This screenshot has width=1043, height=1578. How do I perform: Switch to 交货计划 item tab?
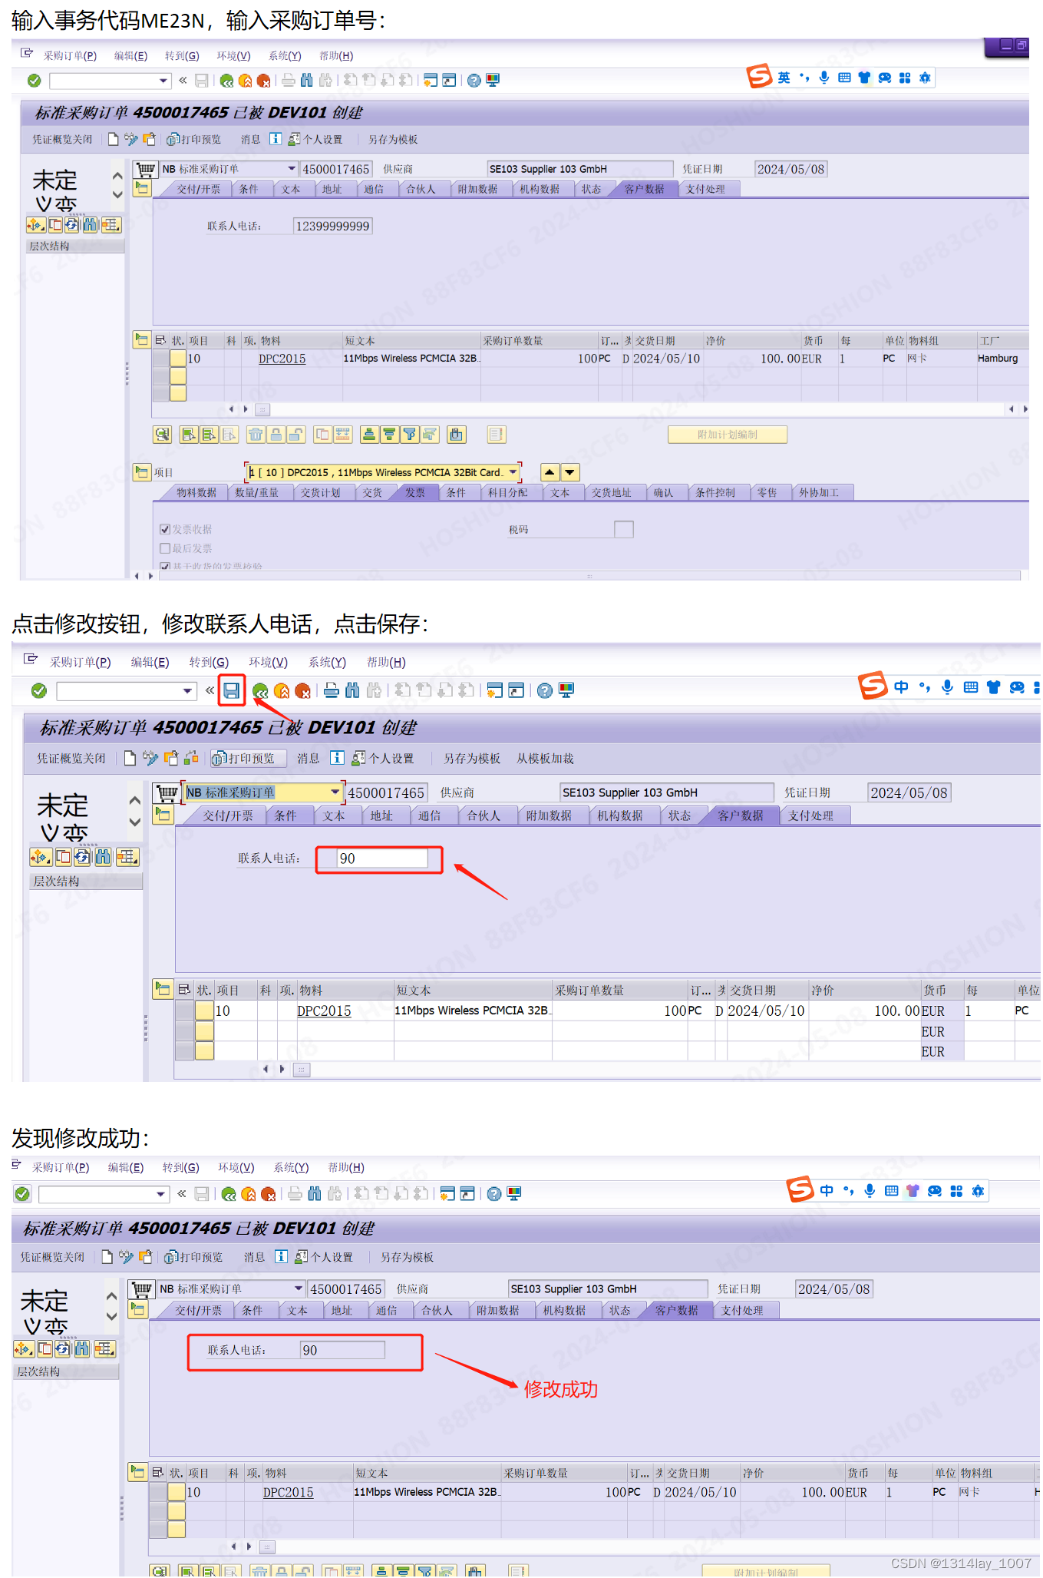pyautogui.click(x=320, y=492)
